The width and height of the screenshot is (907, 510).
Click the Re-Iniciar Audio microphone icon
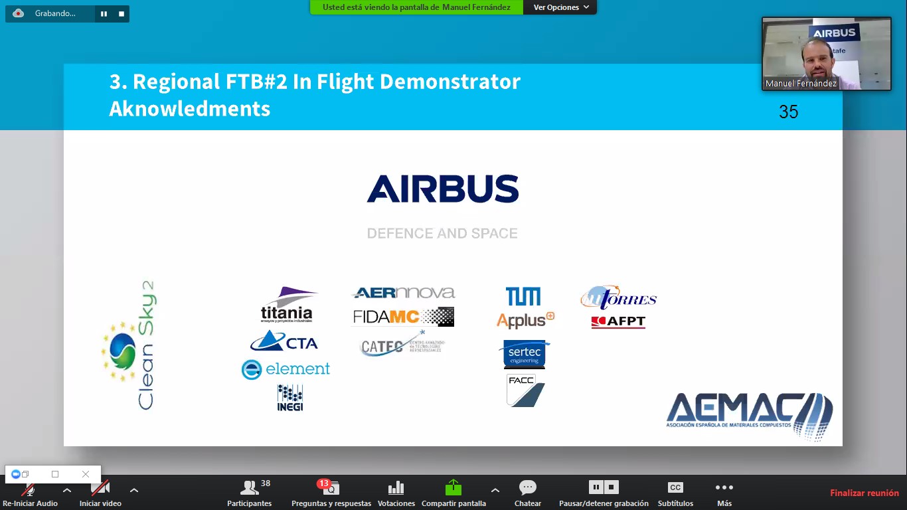pos(29,489)
